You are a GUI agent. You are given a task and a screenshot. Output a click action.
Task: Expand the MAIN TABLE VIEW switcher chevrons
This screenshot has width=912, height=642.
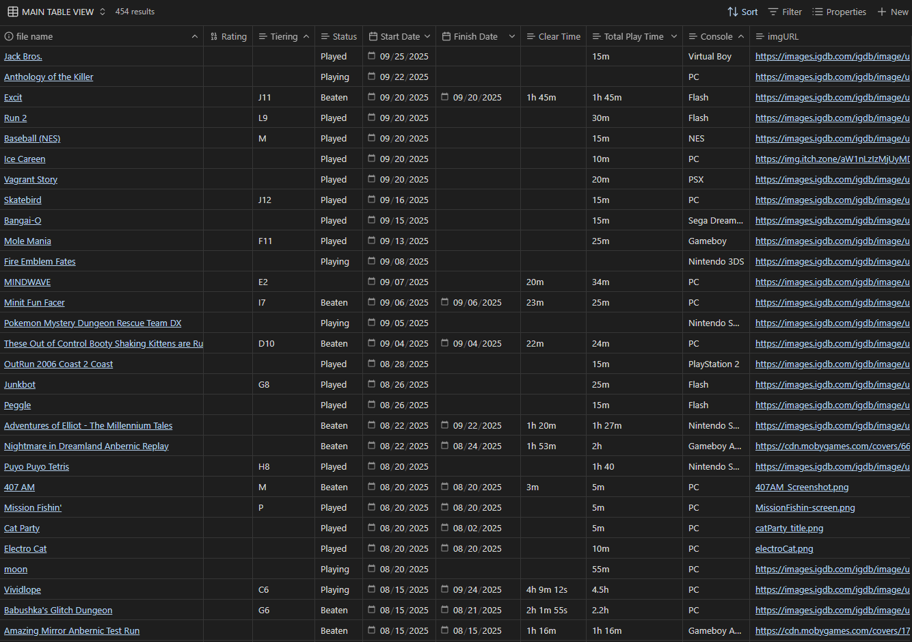pos(103,12)
